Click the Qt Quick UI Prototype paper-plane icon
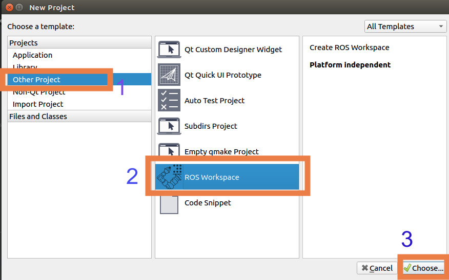This screenshot has width=449, height=280. coord(169,75)
